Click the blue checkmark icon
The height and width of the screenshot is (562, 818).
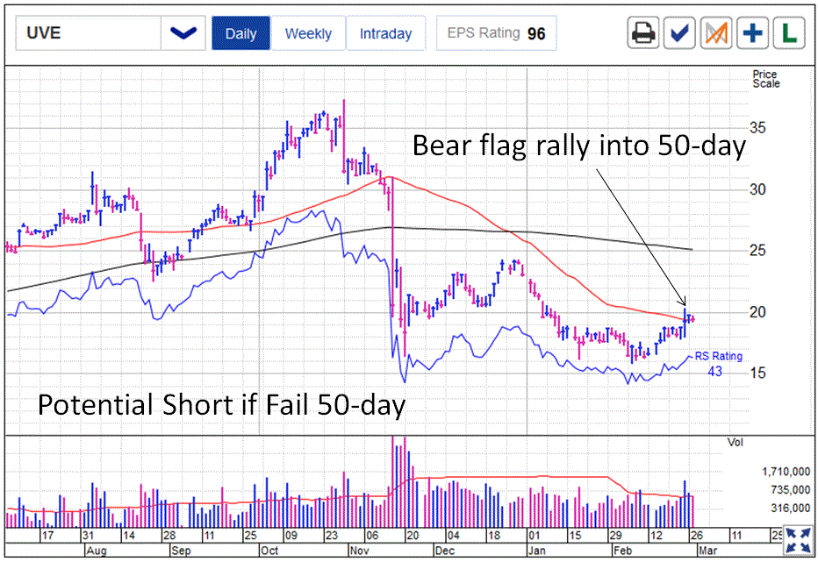tap(679, 32)
